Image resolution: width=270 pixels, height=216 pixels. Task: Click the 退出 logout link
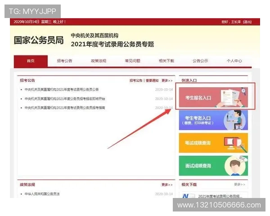click(x=247, y=22)
